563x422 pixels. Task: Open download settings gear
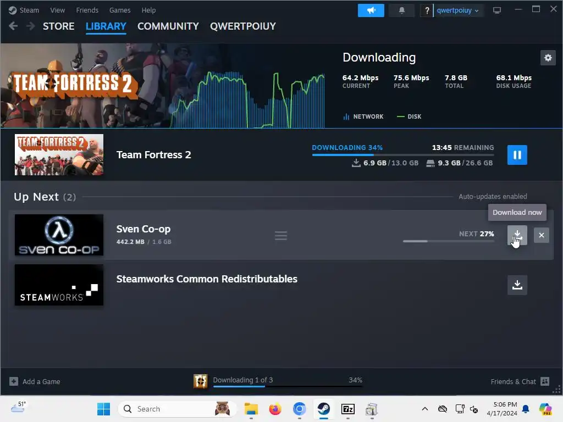(x=548, y=58)
